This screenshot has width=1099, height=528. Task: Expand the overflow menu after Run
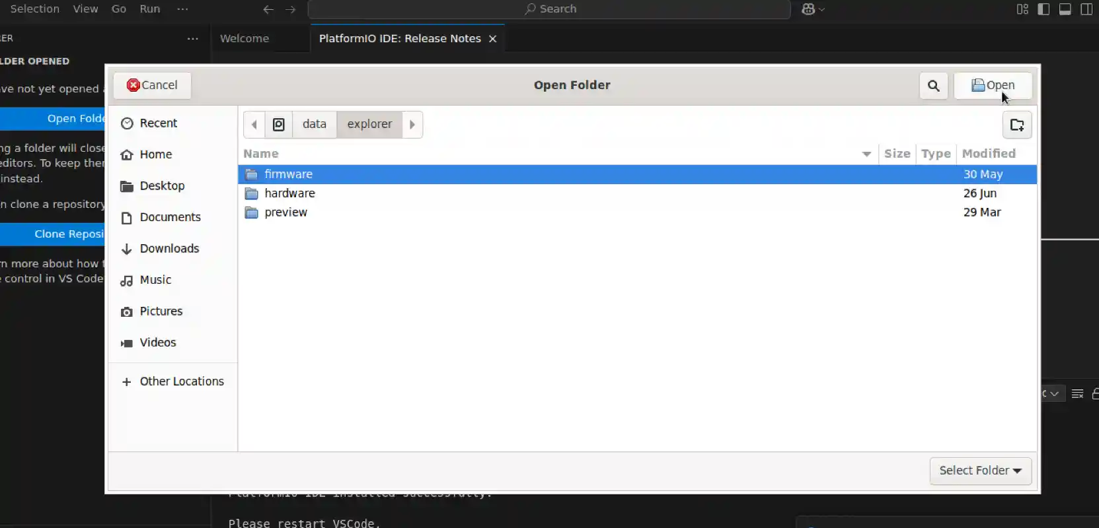183,9
